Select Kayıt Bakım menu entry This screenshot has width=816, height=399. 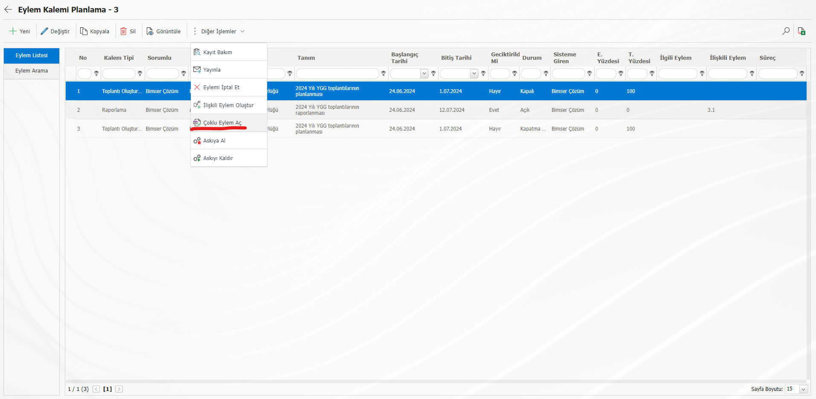coord(229,52)
